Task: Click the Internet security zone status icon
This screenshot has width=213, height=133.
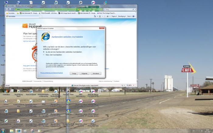Action: (x=72, y=85)
